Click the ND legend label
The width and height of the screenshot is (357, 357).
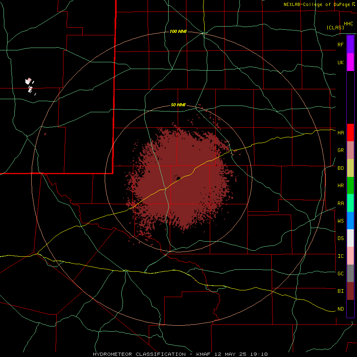[x=340, y=309]
